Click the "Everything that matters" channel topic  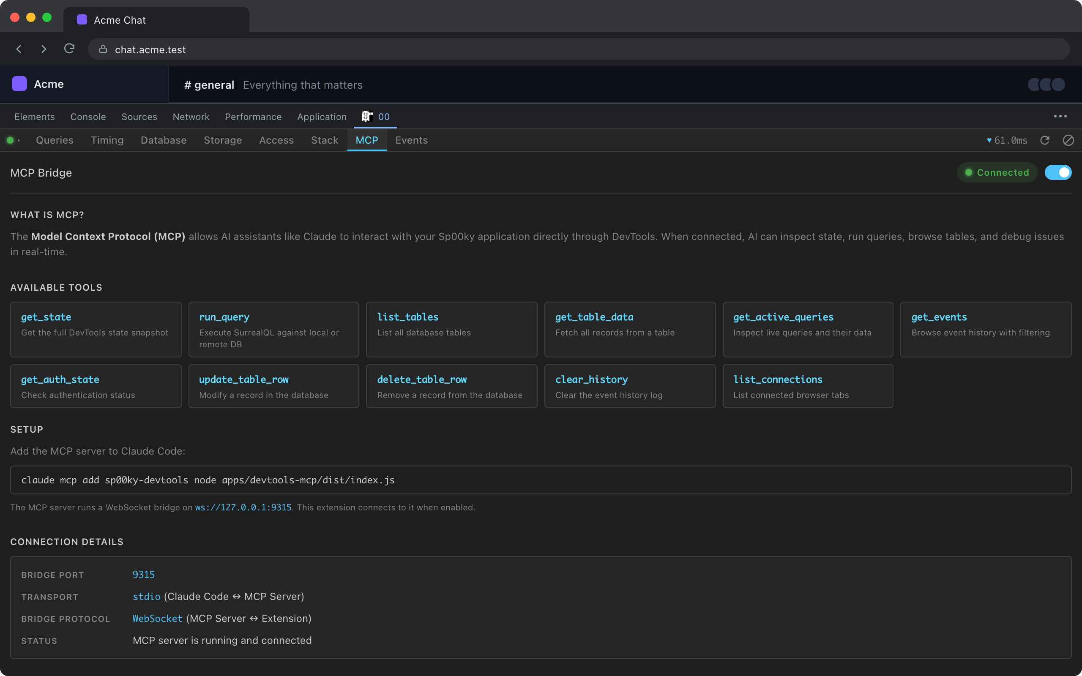coord(303,85)
